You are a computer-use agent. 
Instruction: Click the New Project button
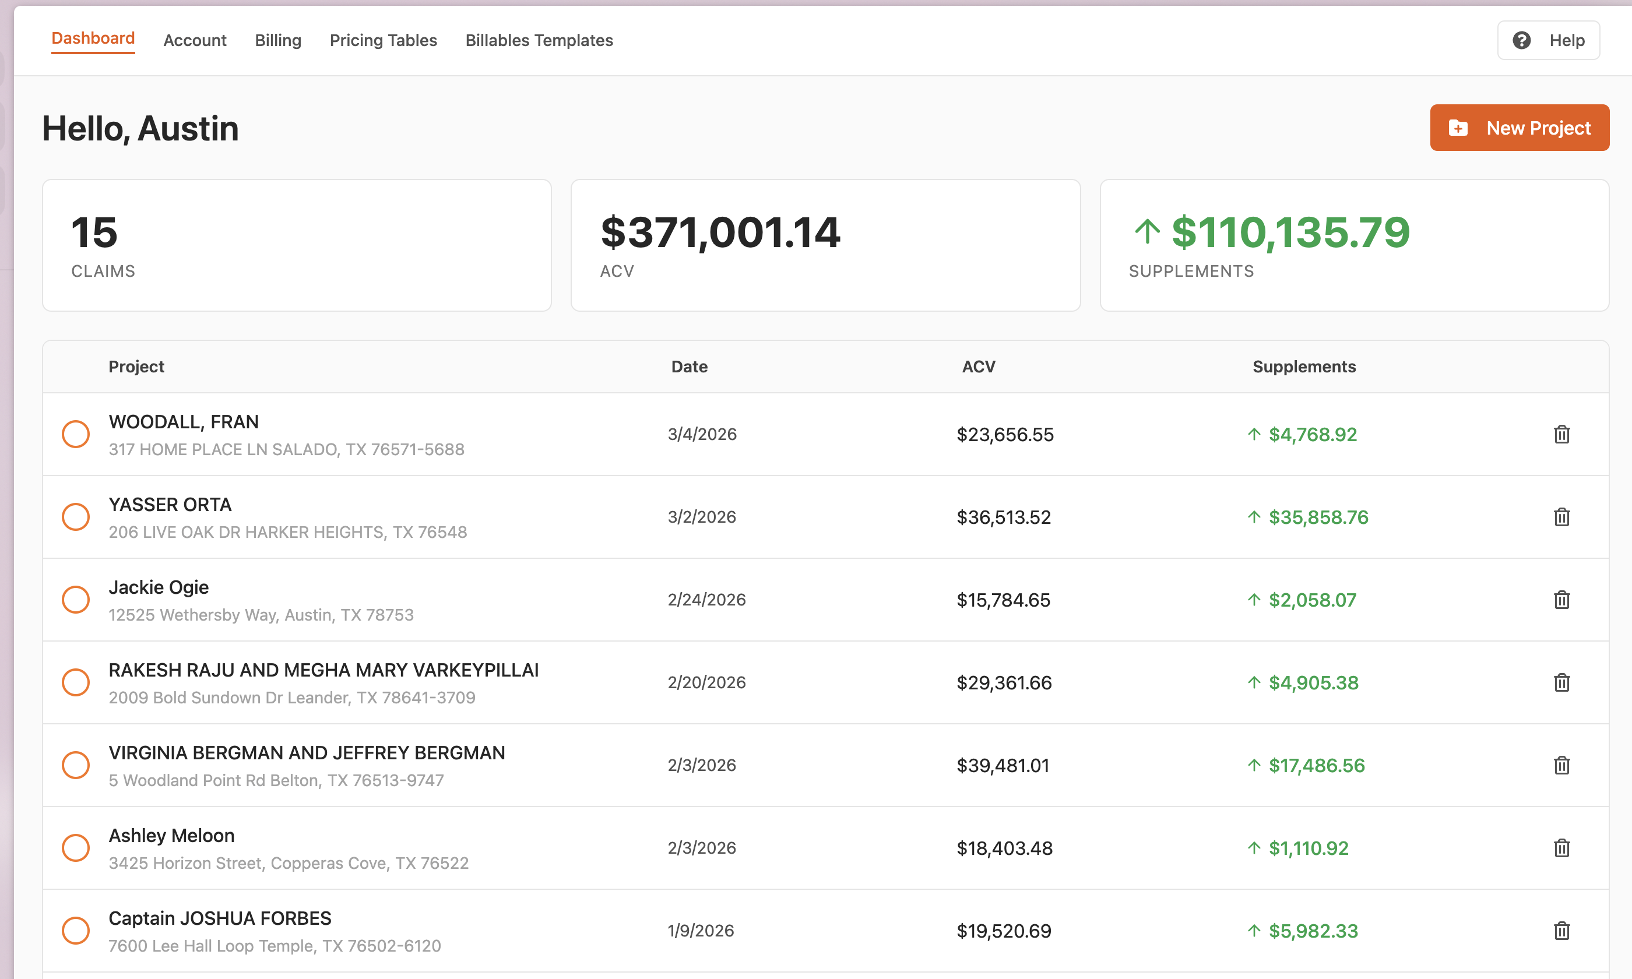(1519, 128)
